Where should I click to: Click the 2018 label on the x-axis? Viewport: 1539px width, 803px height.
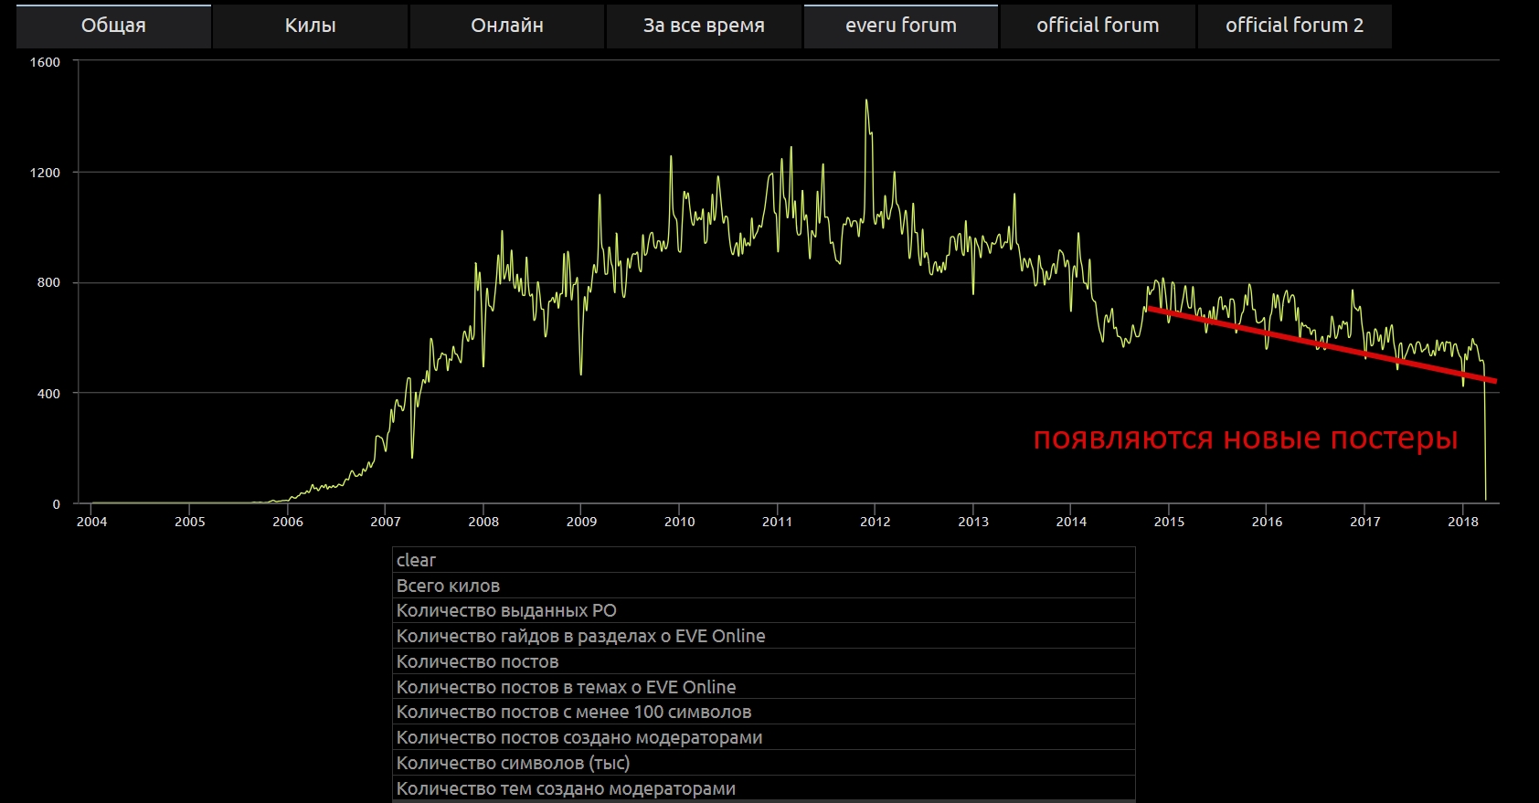(1463, 522)
